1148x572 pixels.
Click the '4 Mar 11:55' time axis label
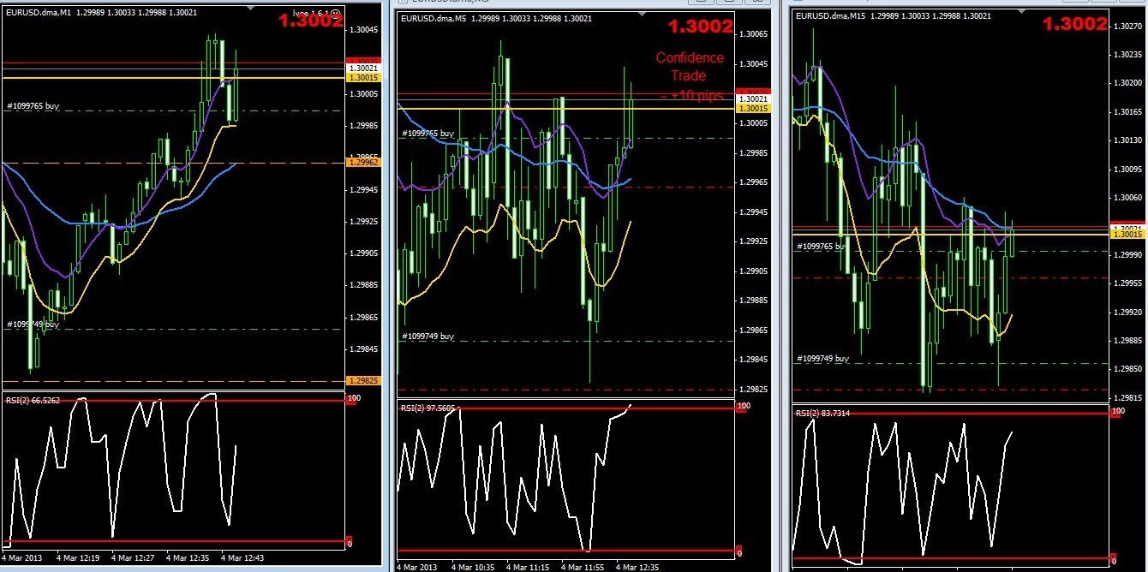[584, 566]
